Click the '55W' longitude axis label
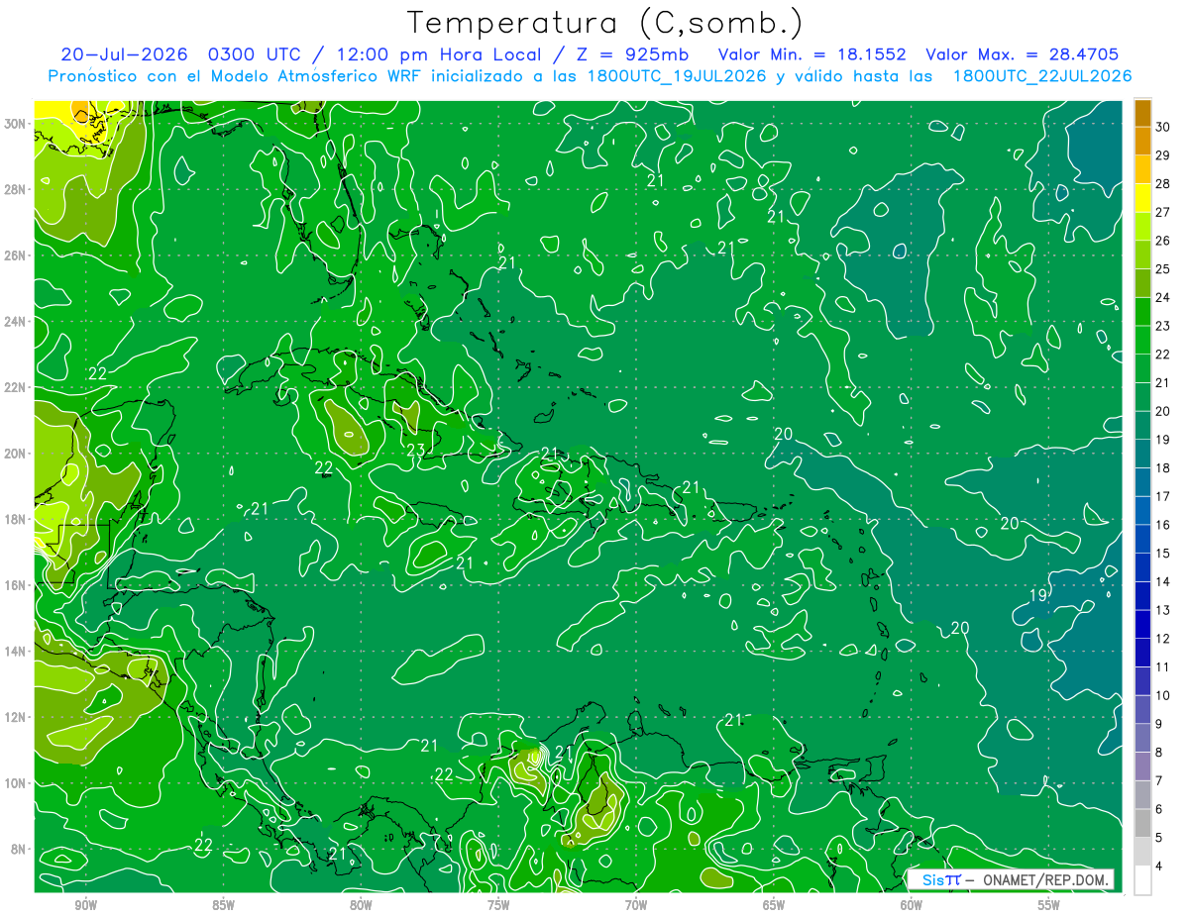Viewport: 1189px width, 918px height. point(1049,905)
